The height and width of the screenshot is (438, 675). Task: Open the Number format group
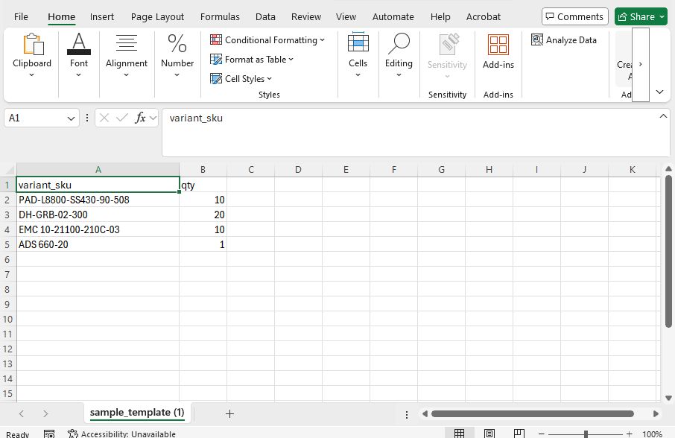tap(177, 56)
